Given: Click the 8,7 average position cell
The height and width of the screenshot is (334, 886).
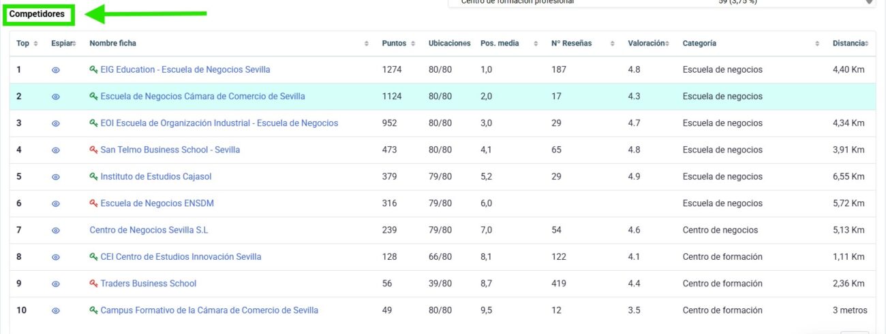Looking at the screenshot, I should (x=486, y=283).
